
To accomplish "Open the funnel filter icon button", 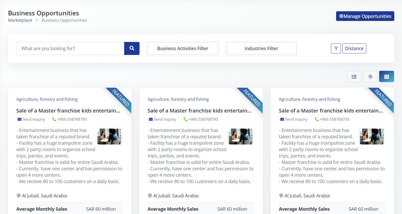I will click(x=336, y=48).
